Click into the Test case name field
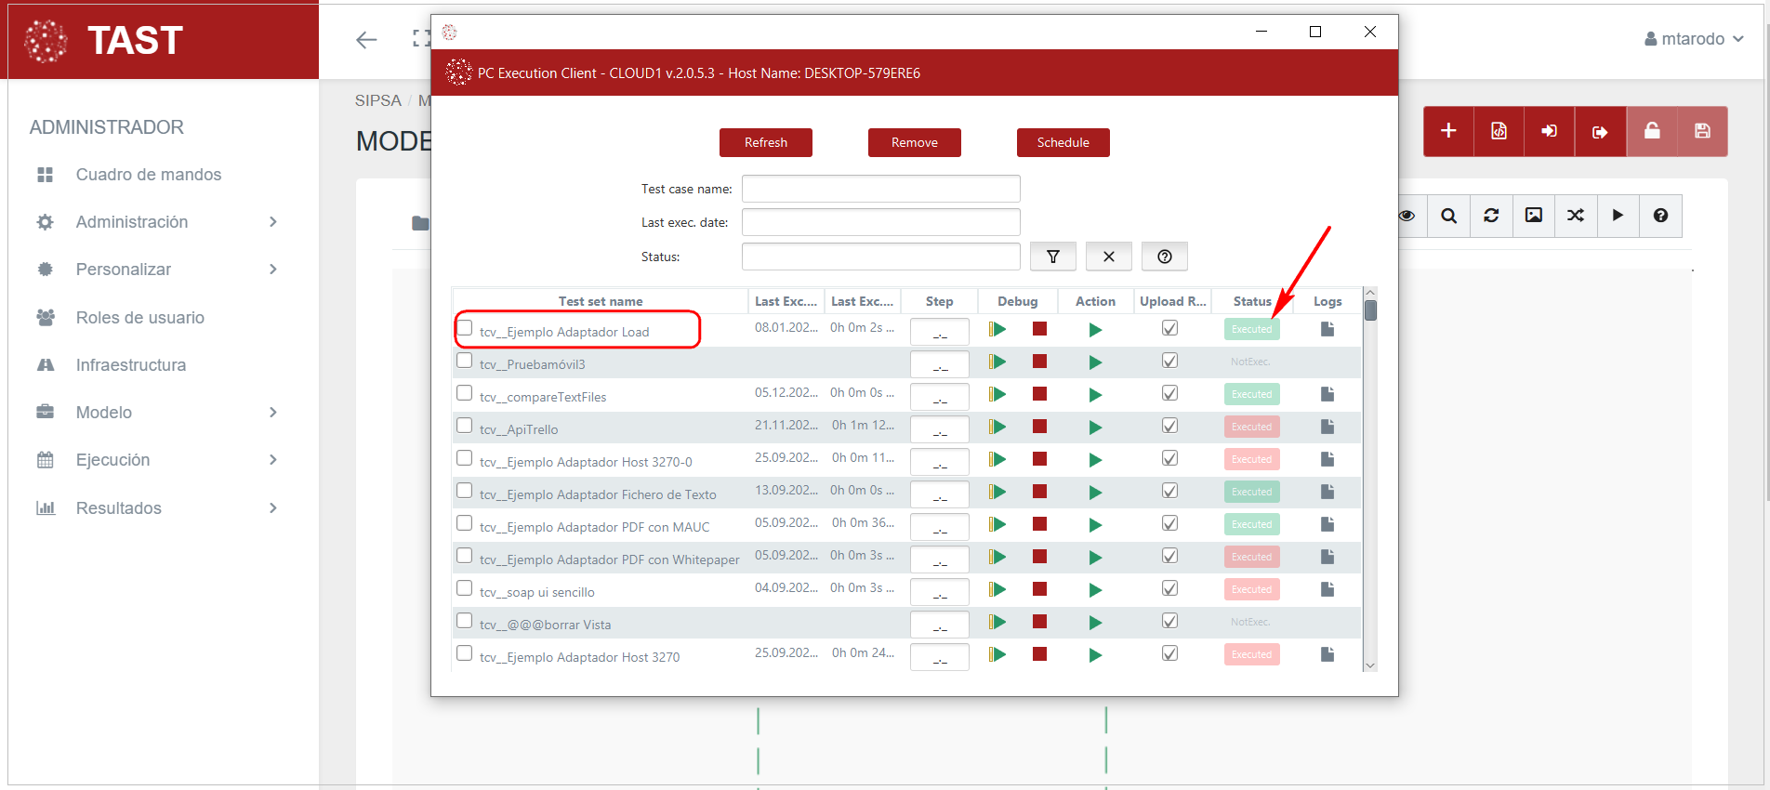Screen dimensions: 1770x790 click(880, 189)
